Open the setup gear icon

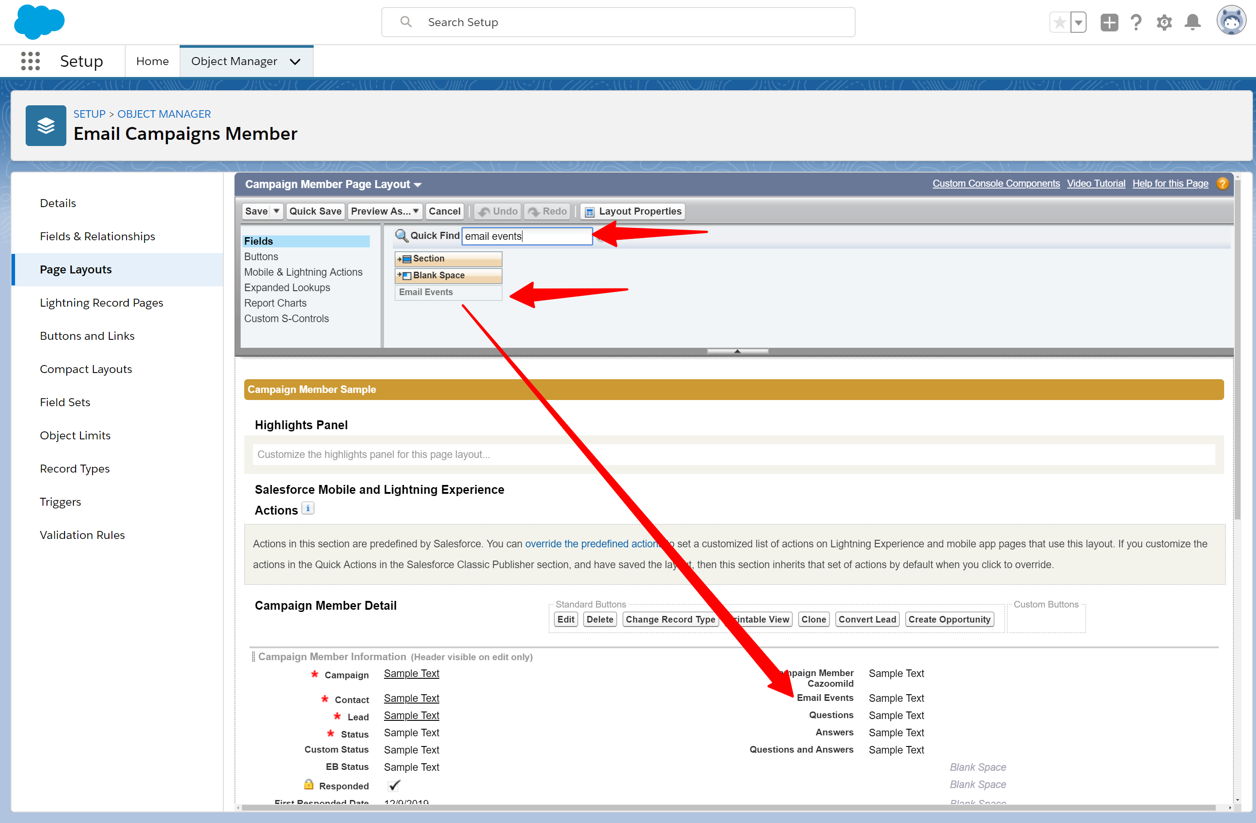tap(1164, 23)
